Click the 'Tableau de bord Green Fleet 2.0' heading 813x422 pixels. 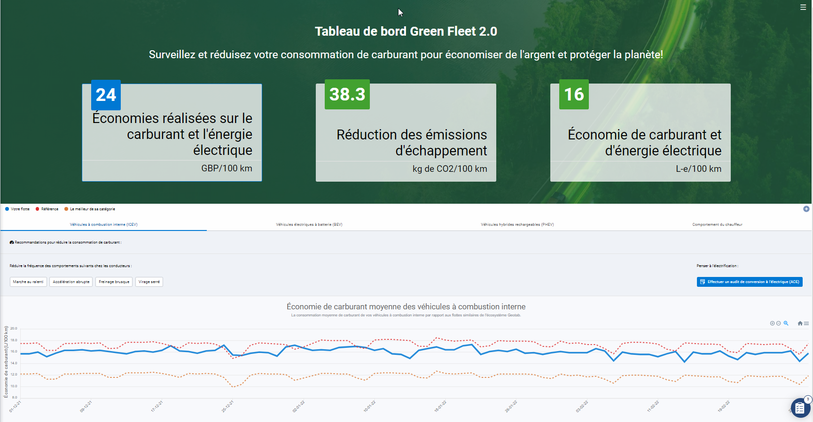406,31
